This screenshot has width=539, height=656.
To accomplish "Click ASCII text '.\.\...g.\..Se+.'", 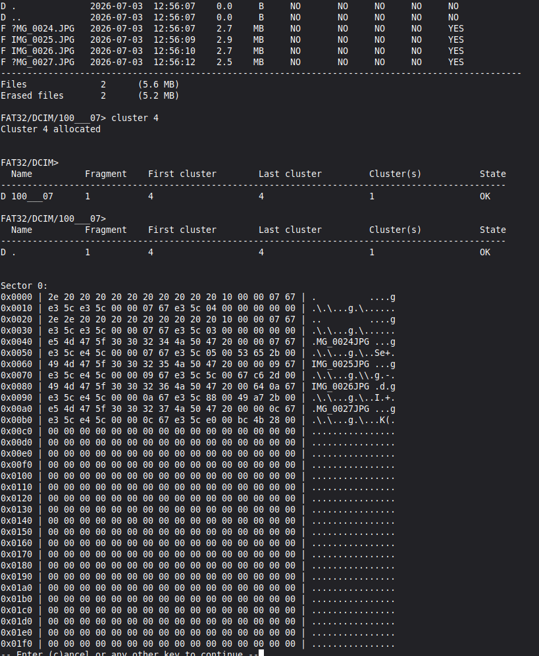I will 353,353.
